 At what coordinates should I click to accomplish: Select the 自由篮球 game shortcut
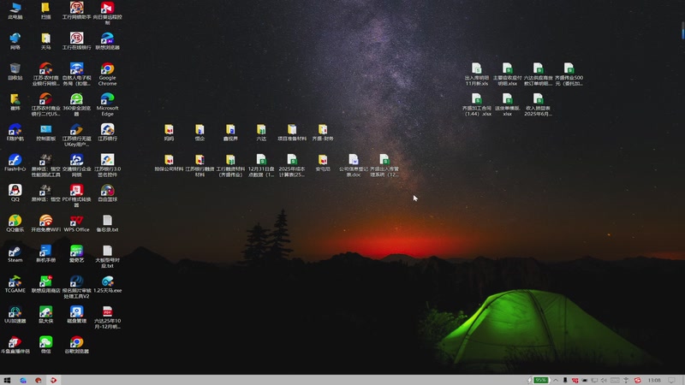pyautogui.click(x=107, y=192)
